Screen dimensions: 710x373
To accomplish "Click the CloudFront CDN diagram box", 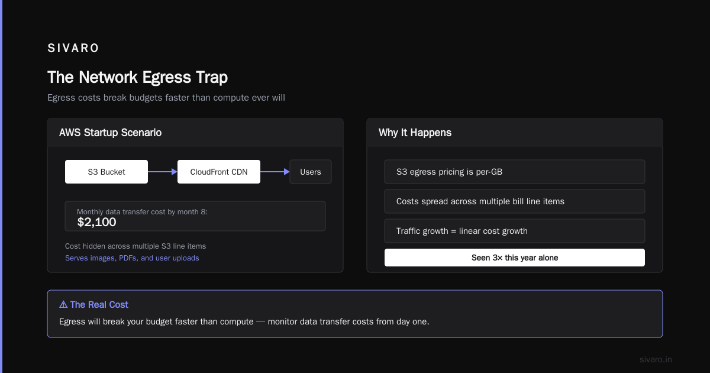I will pyautogui.click(x=219, y=172).
